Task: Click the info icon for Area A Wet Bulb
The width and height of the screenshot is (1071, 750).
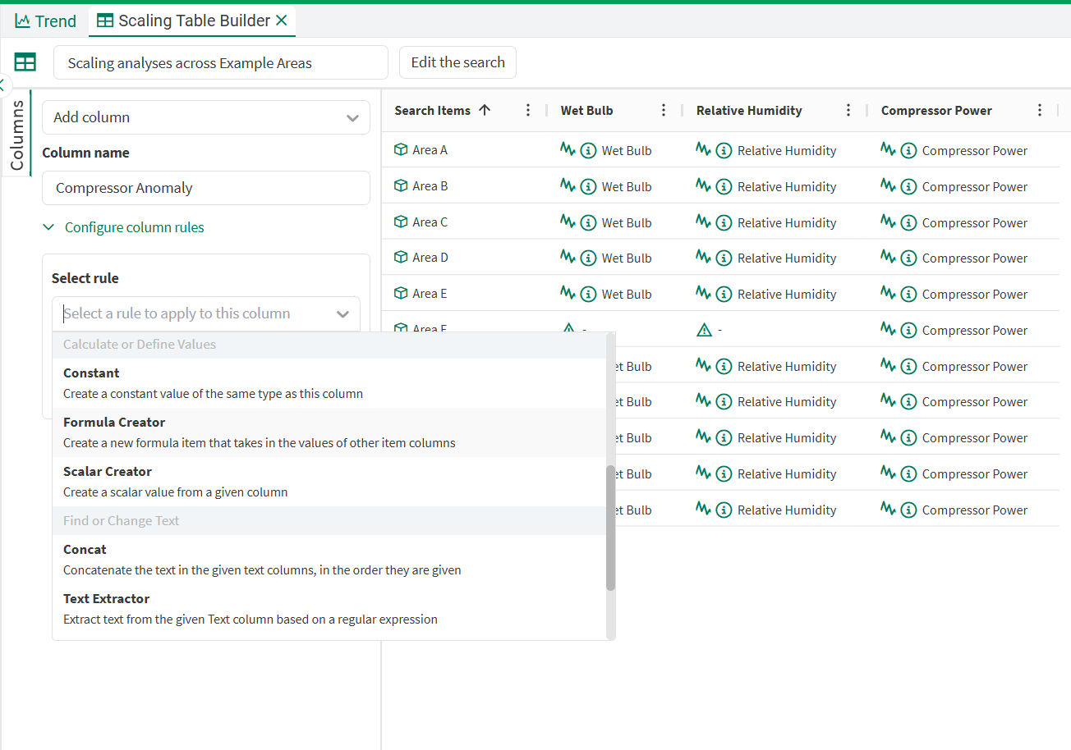Action: (x=588, y=150)
